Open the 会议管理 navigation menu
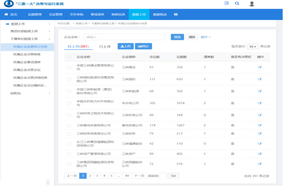 (x=56, y=14)
